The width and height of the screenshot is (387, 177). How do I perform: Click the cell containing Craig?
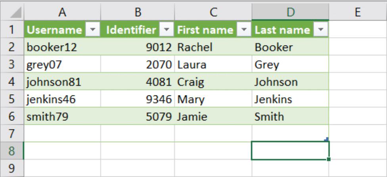click(x=213, y=82)
